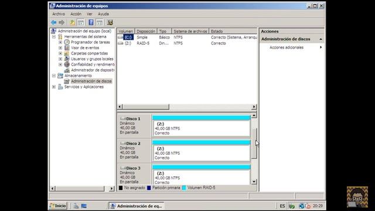This screenshot has width=375, height=211.
Task: Expand Carpetas compartidas node
Action: click(x=60, y=53)
